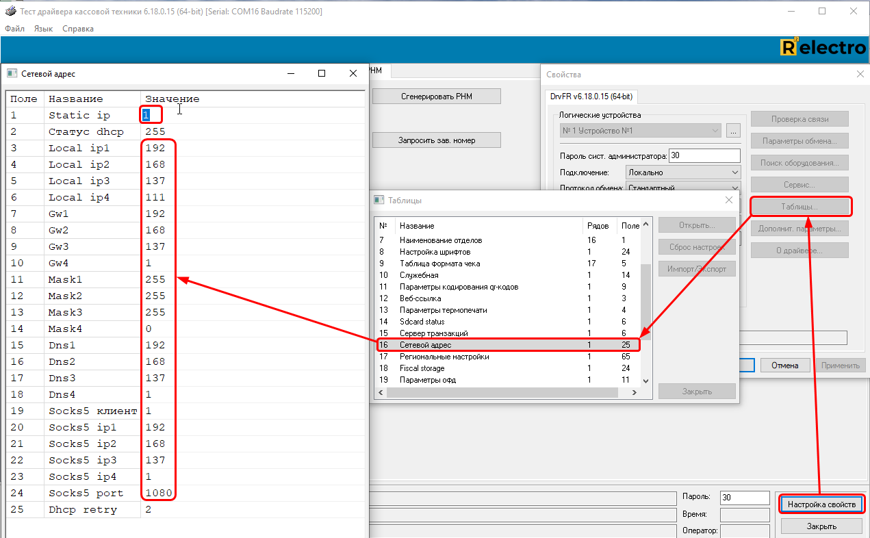This screenshot has height=538, width=870.
Task: Close the Таблицы dialog with its X
Action: (x=728, y=200)
